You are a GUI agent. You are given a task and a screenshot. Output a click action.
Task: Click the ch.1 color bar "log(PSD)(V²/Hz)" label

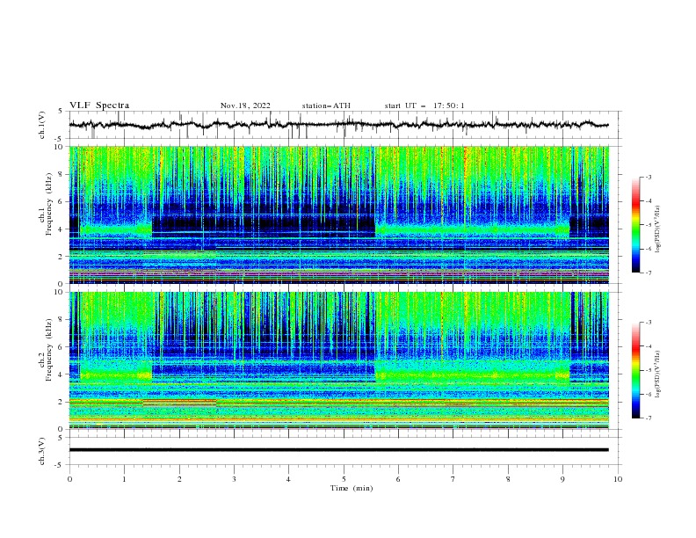point(658,229)
